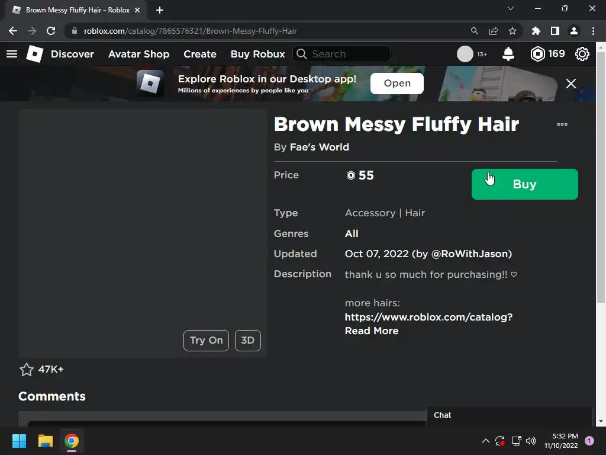Image resolution: width=606 pixels, height=455 pixels.
Task: Open the Chrome extensions puzzle icon
Action: [536, 31]
